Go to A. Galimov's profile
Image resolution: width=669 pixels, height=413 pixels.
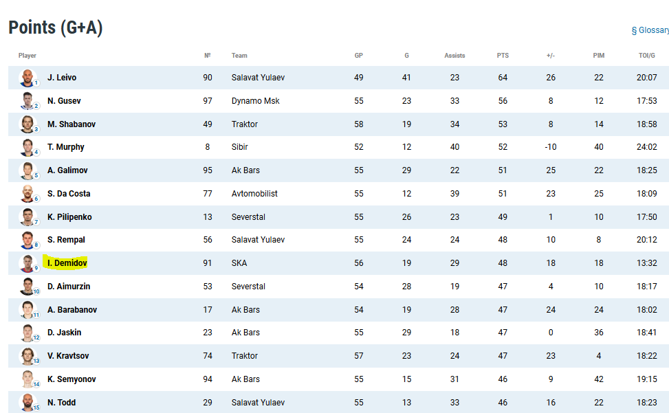(x=67, y=170)
